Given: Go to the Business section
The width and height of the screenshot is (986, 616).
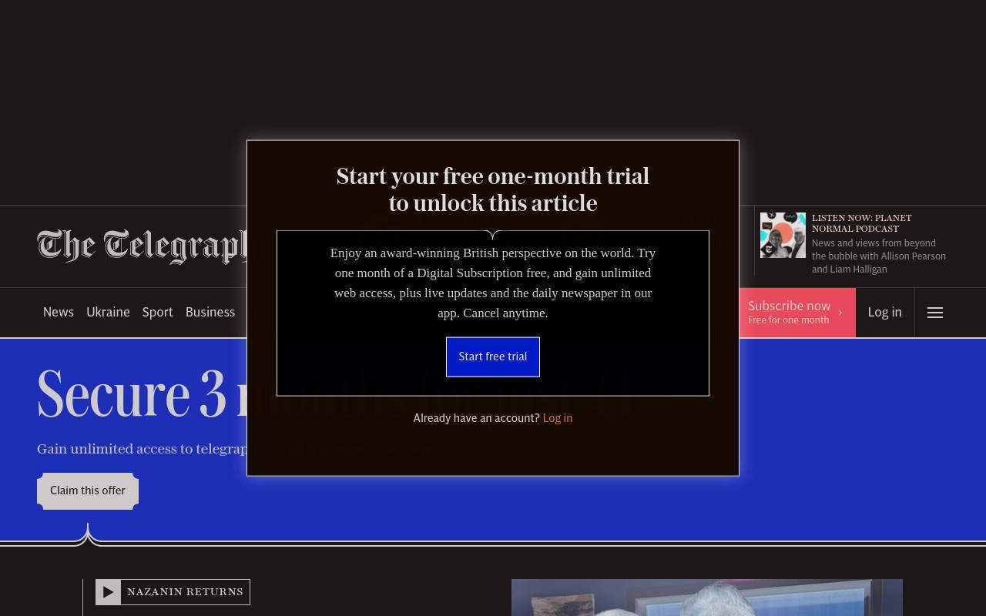Looking at the screenshot, I should [x=210, y=313].
